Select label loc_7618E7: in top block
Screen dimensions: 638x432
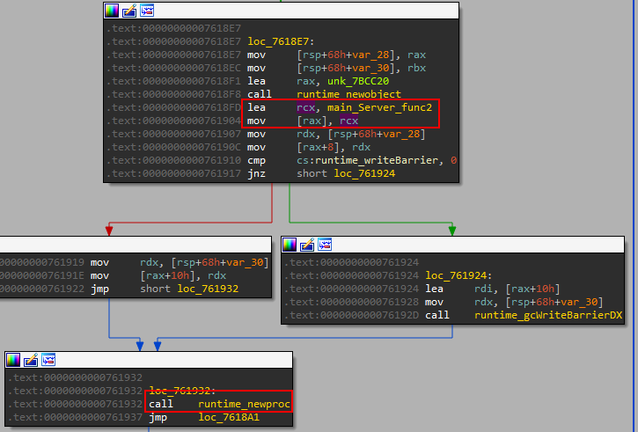[281, 41]
